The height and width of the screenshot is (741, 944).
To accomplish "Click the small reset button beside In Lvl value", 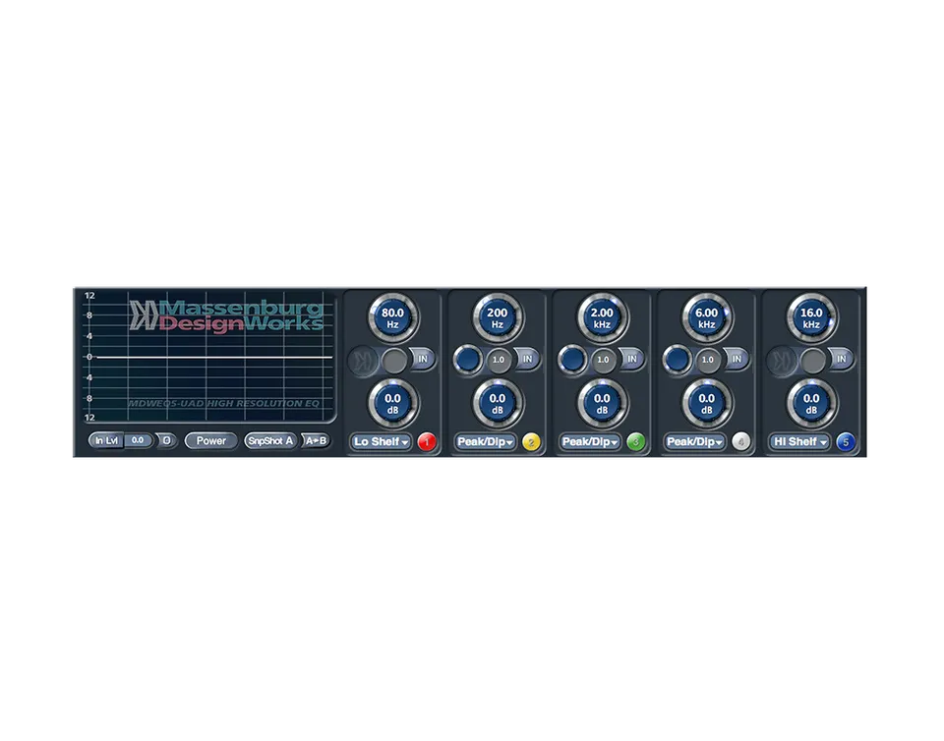I will click(166, 441).
